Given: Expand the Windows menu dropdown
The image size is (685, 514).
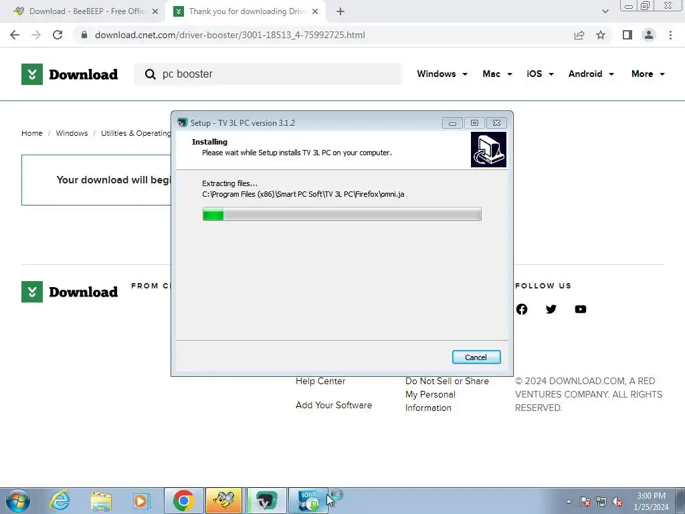Looking at the screenshot, I should pos(442,74).
